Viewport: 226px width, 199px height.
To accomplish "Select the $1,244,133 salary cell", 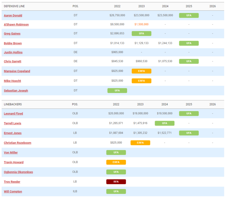I will pyautogui.click(x=165, y=43).
